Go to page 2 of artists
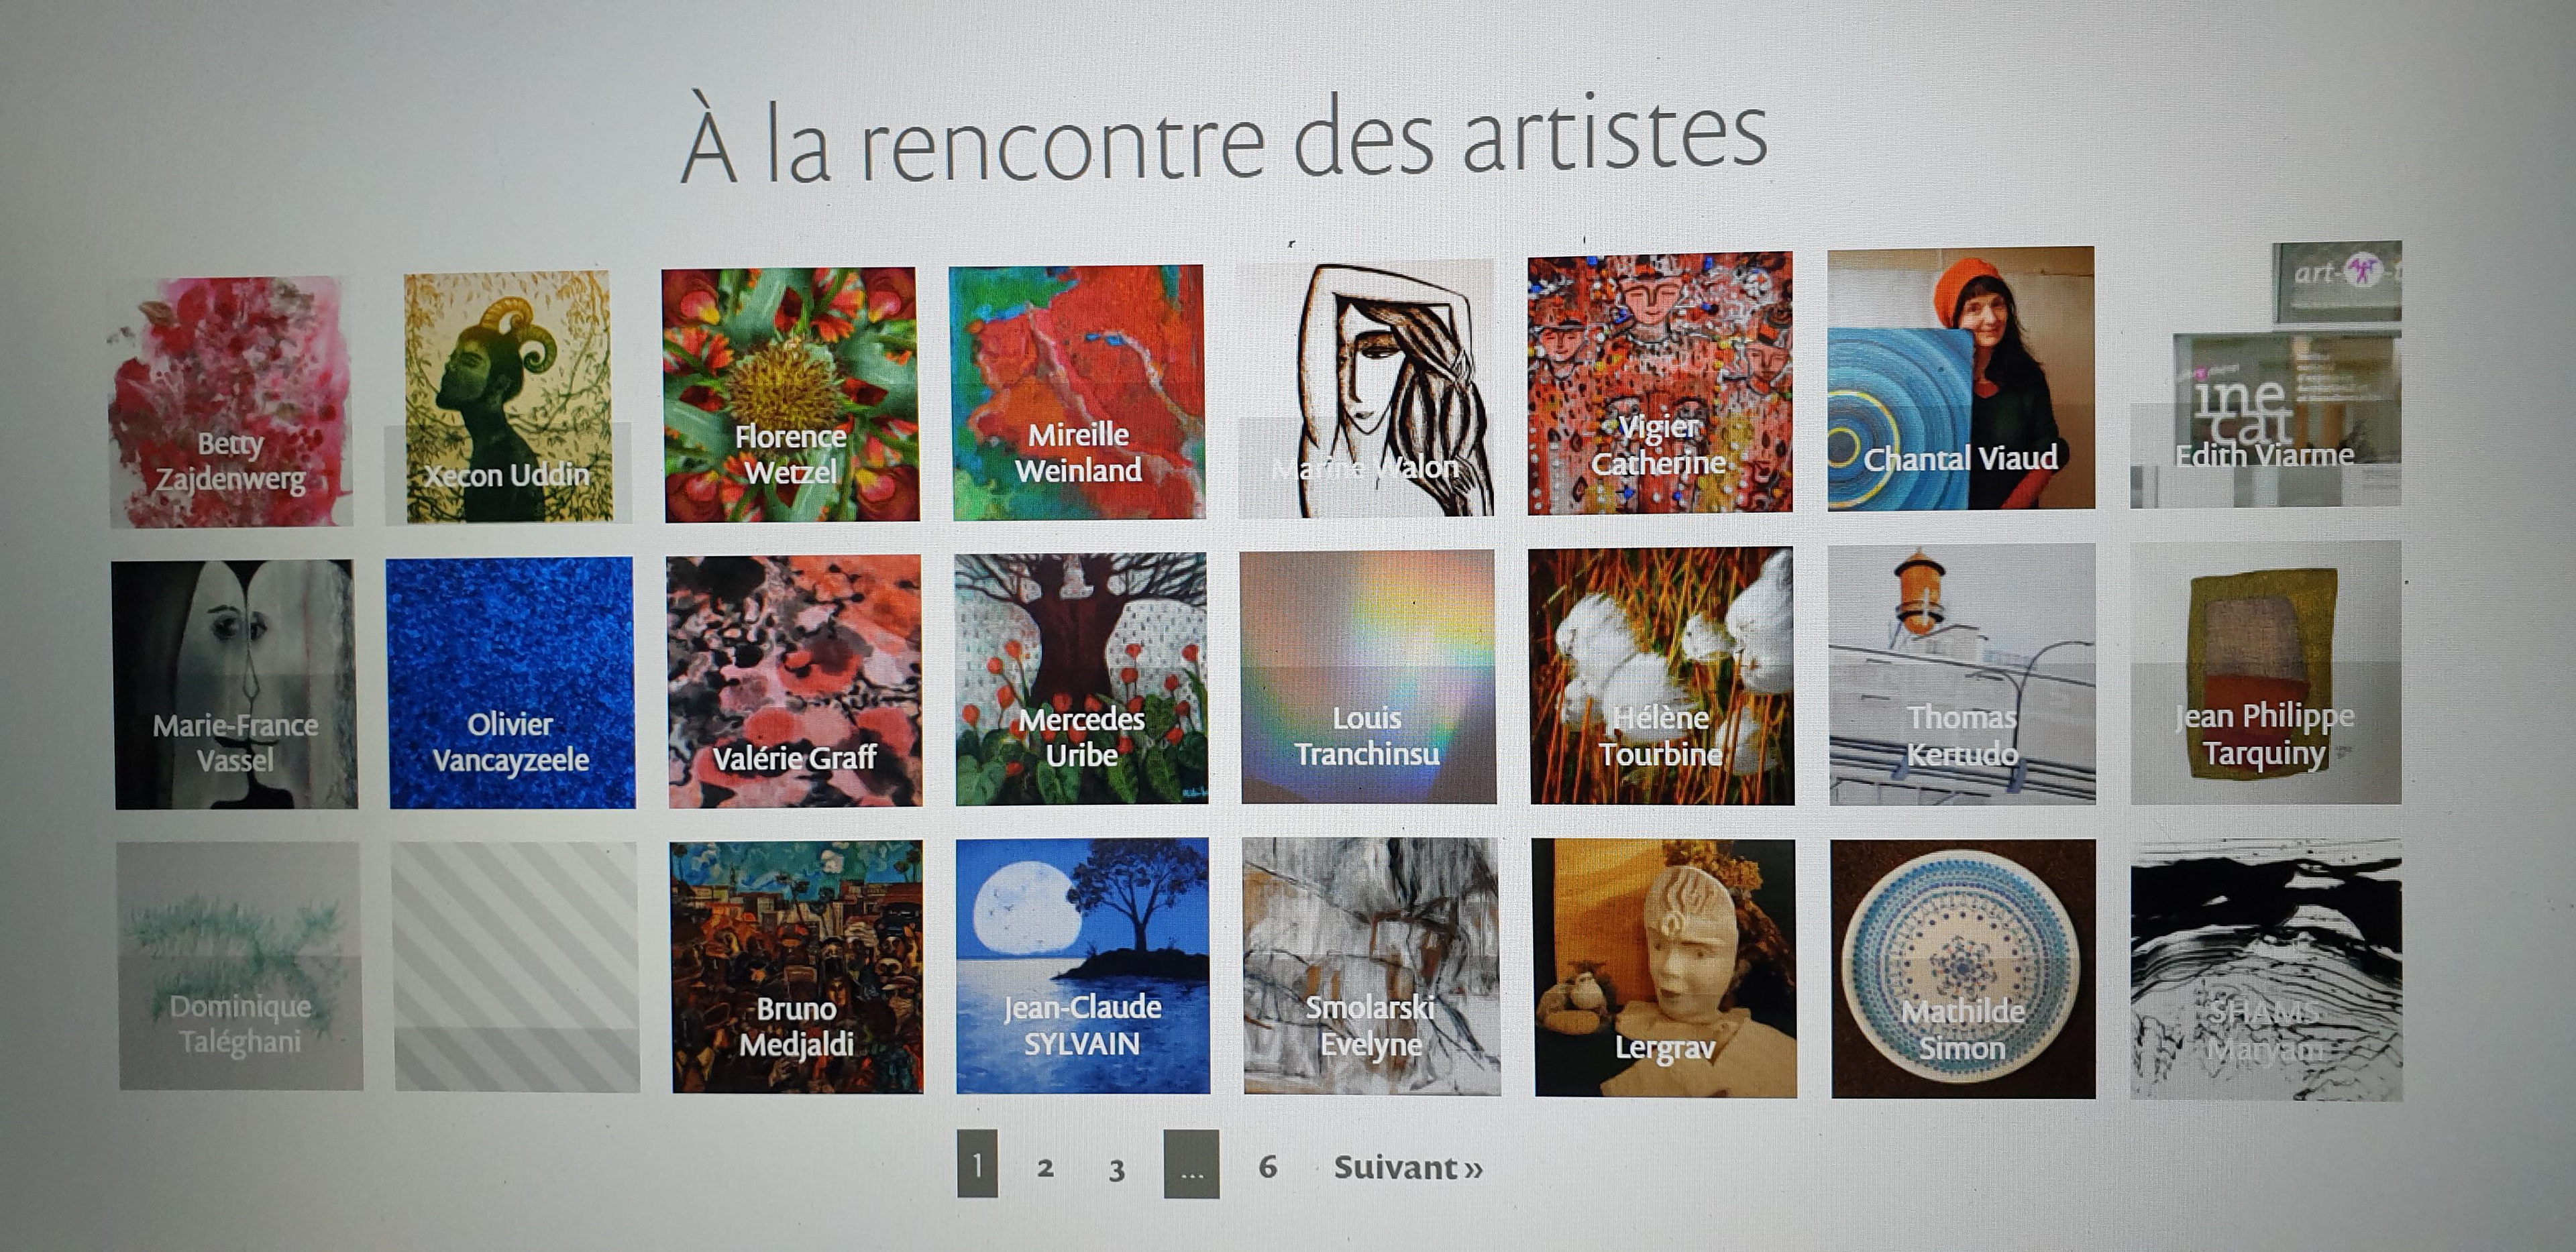Viewport: 2576px width, 1252px height. (1045, 1167)
